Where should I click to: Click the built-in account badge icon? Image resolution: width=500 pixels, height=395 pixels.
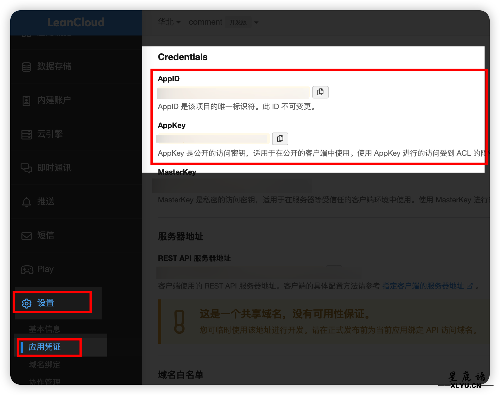coord(27,100)
